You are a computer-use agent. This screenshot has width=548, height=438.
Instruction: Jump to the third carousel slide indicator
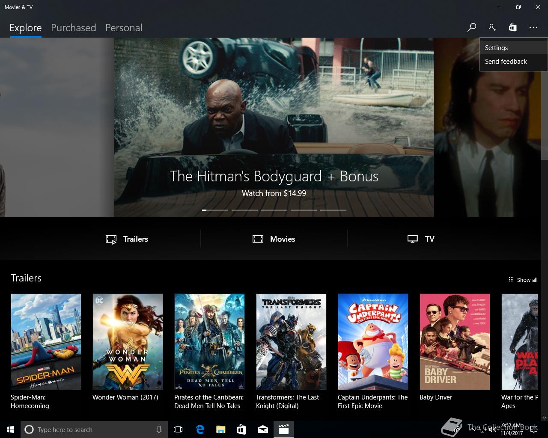click(274, 210)
